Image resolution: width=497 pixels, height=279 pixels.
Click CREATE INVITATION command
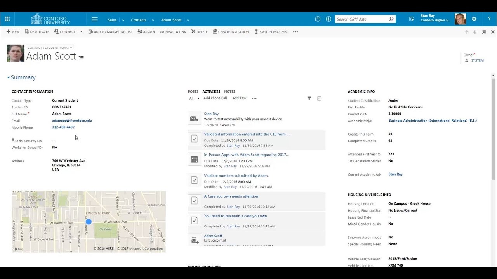(x=231, y=32)
